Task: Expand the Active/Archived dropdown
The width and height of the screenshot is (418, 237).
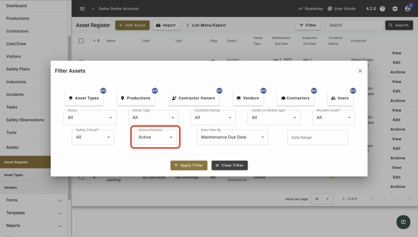Action: pos(156,137)
